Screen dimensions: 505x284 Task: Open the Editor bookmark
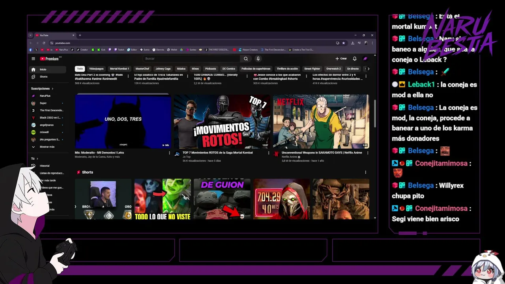(132, 50)
